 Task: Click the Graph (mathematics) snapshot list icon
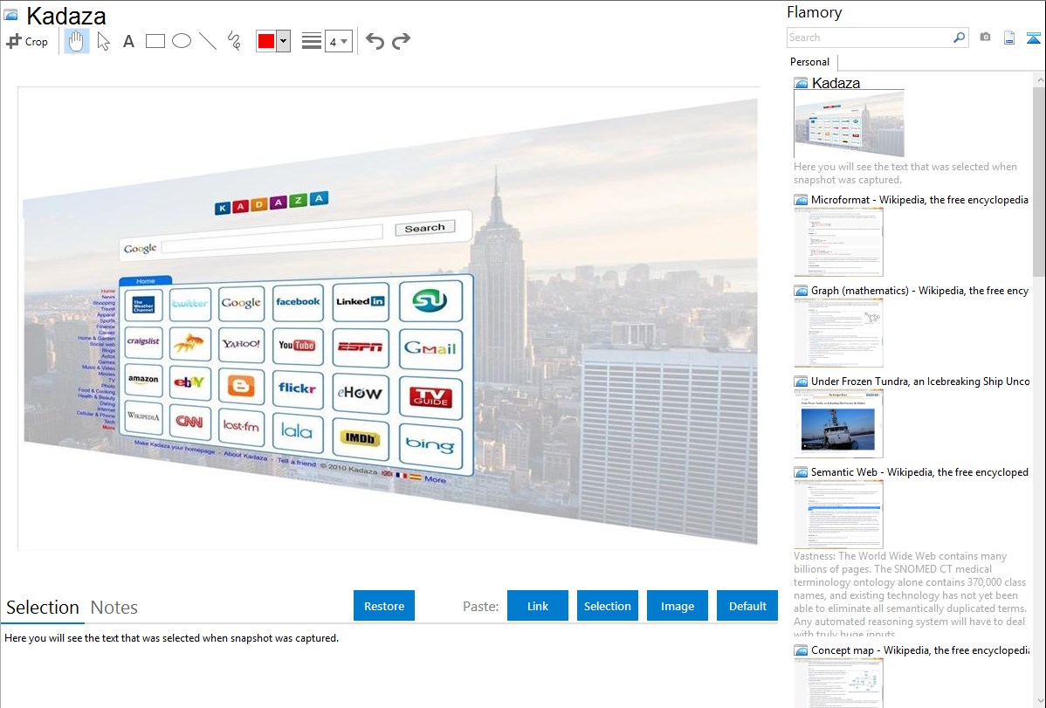click(x=802, y=291)
